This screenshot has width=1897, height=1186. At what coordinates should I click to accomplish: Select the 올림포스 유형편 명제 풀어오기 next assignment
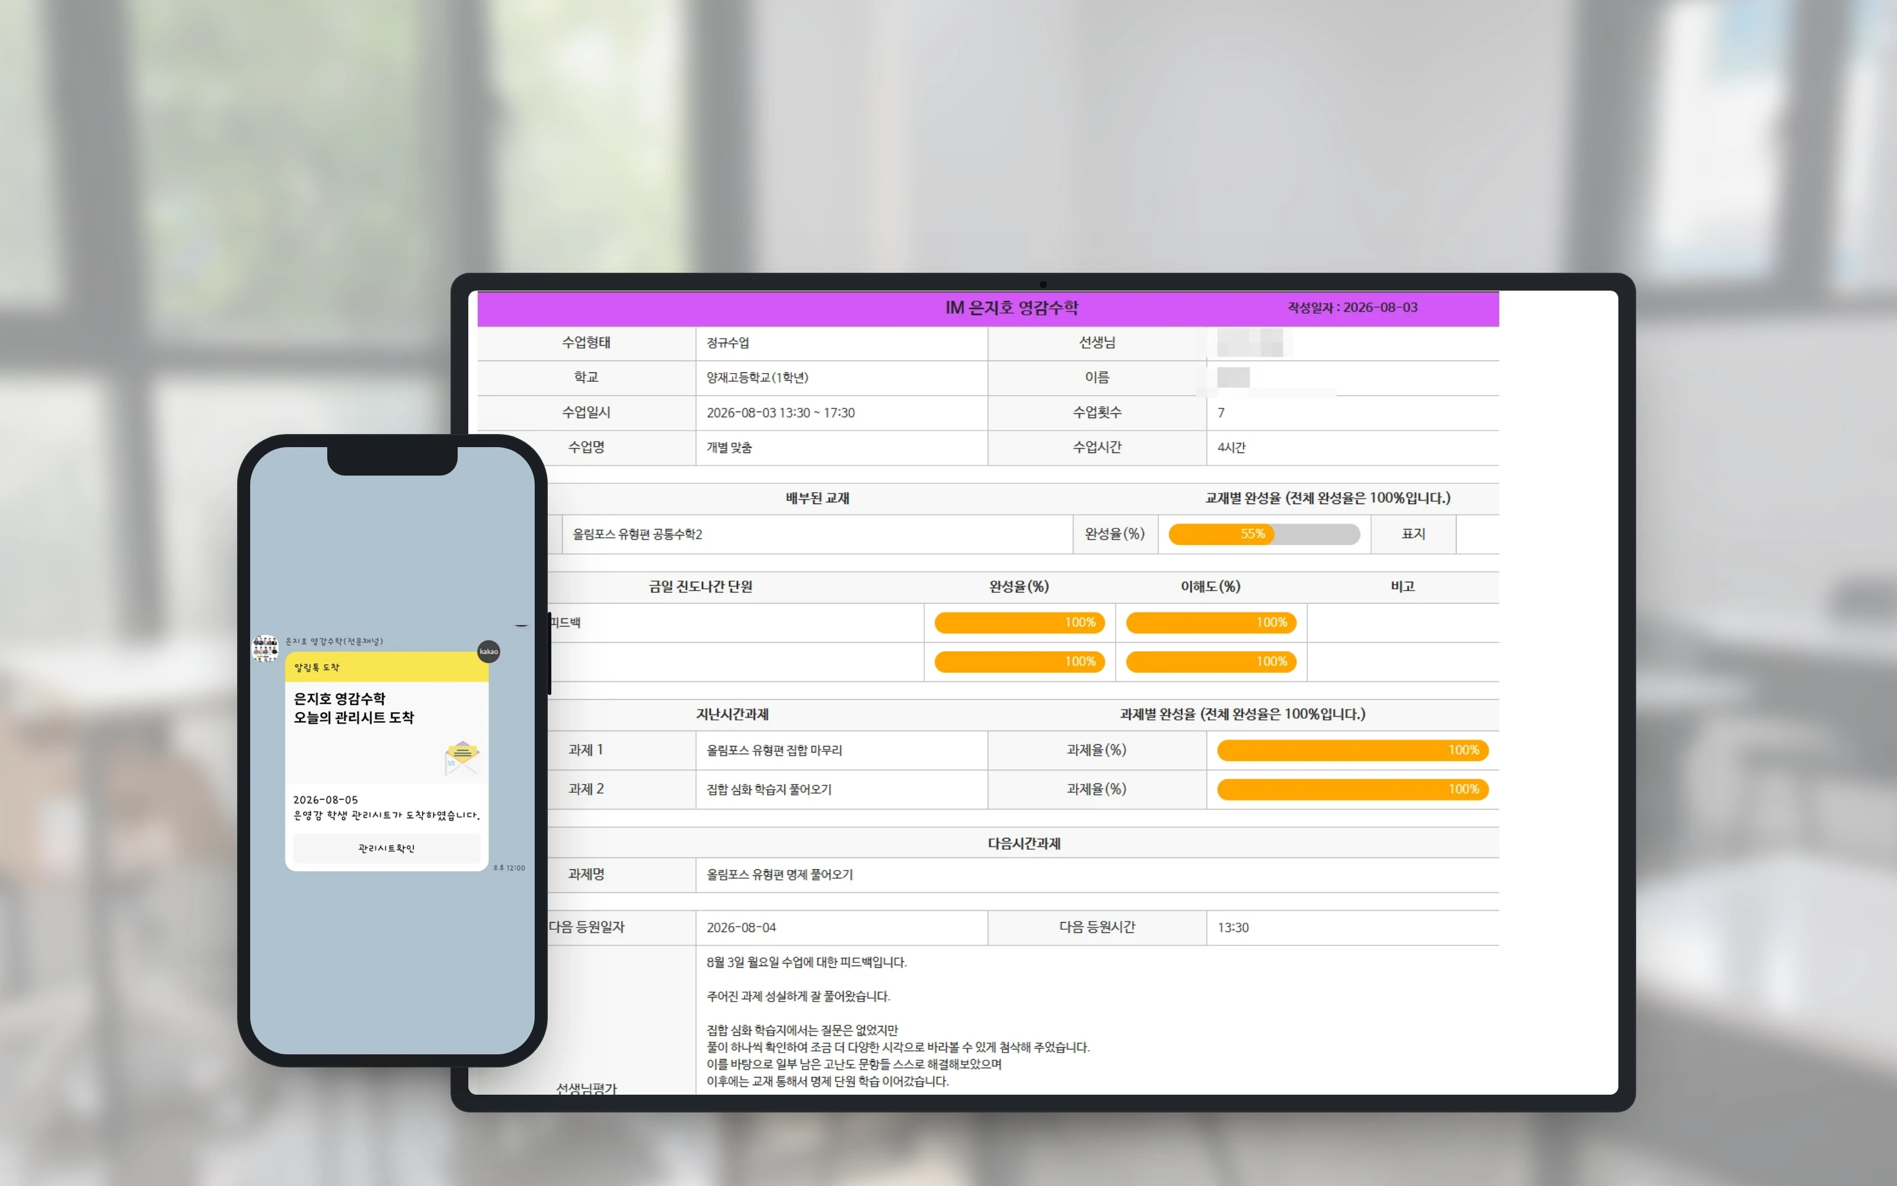point(780,875)
